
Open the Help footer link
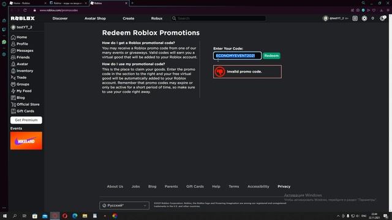pyautogui.click(x=216, y=186)
